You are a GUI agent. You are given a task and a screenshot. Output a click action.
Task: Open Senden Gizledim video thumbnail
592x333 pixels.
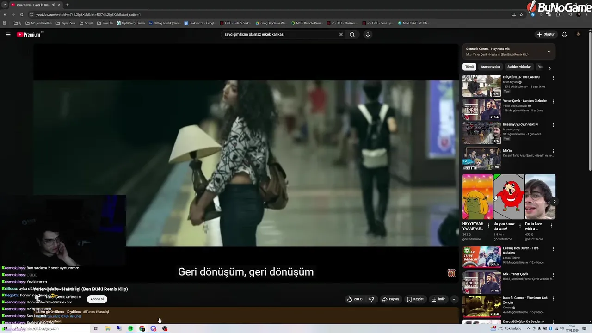point(481,109)
